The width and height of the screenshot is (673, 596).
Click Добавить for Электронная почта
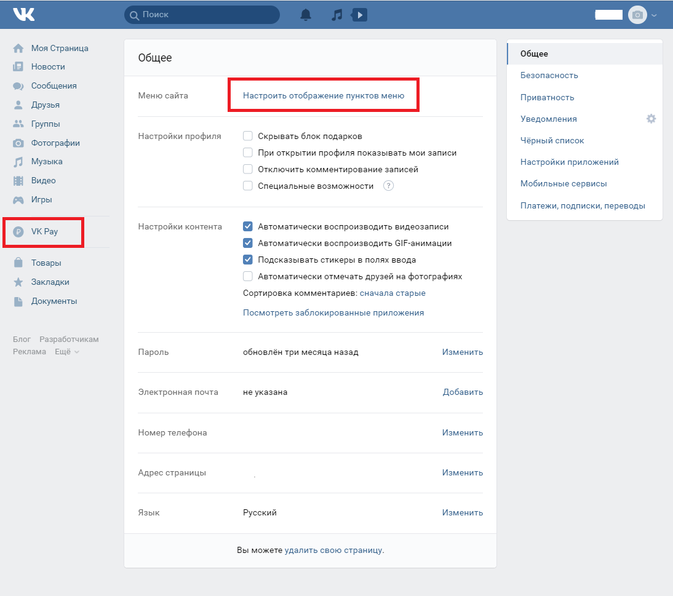click(463, 392)
